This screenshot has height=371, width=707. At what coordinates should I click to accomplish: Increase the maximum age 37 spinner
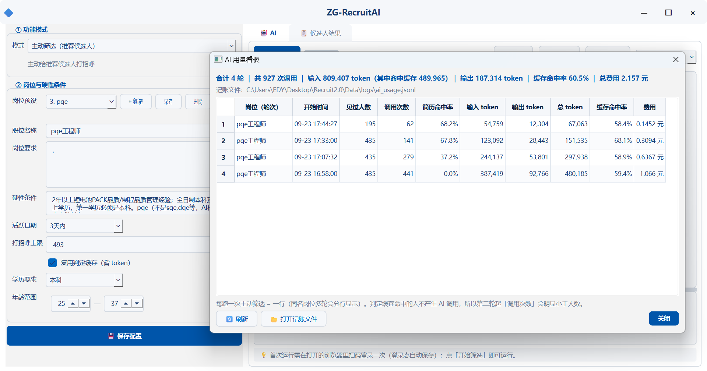click(126, 304)
